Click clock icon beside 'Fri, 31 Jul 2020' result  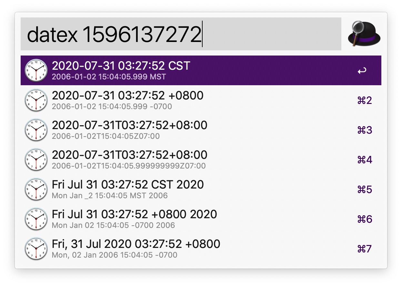[36, 249]
